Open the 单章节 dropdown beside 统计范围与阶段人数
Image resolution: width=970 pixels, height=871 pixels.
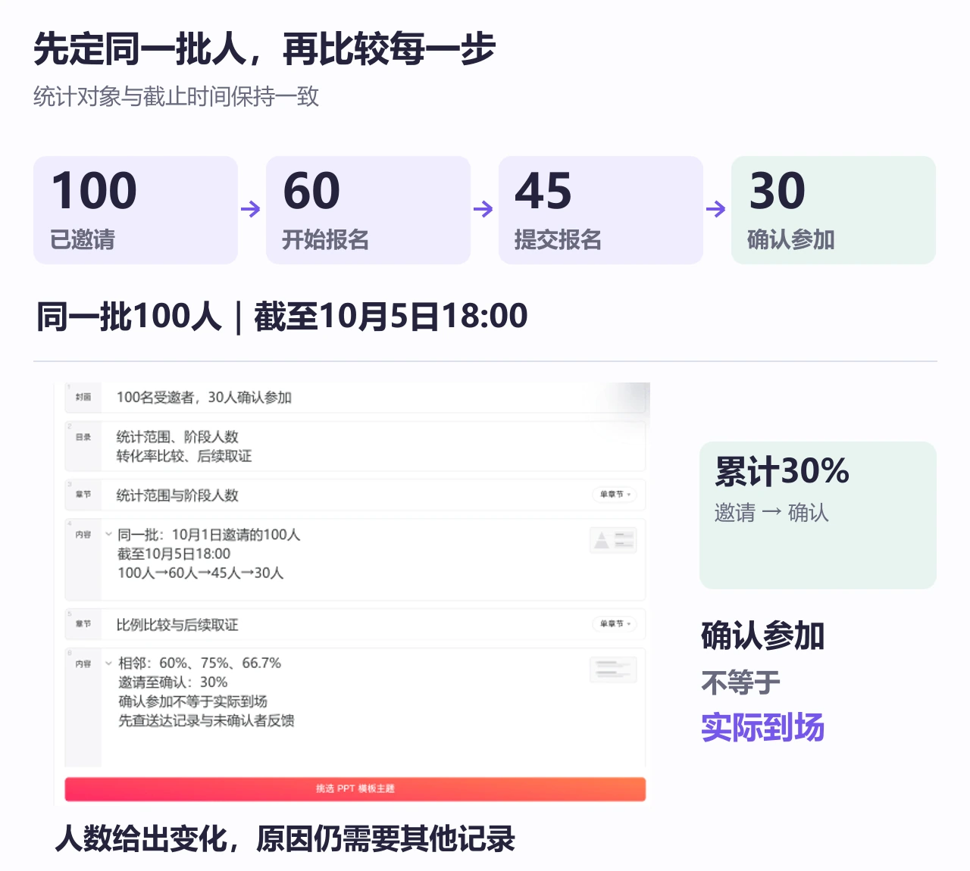click(x=615, y=495)
